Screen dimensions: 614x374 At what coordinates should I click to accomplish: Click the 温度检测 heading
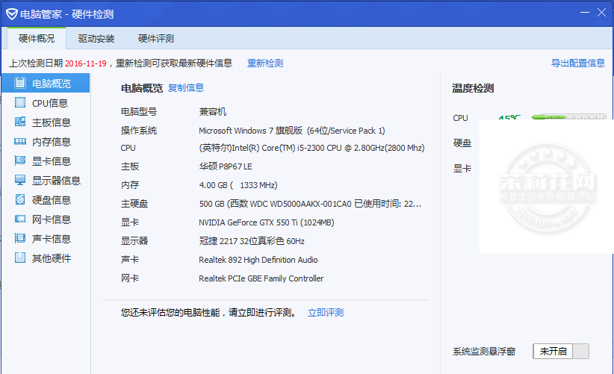click(x=473, y=88)
